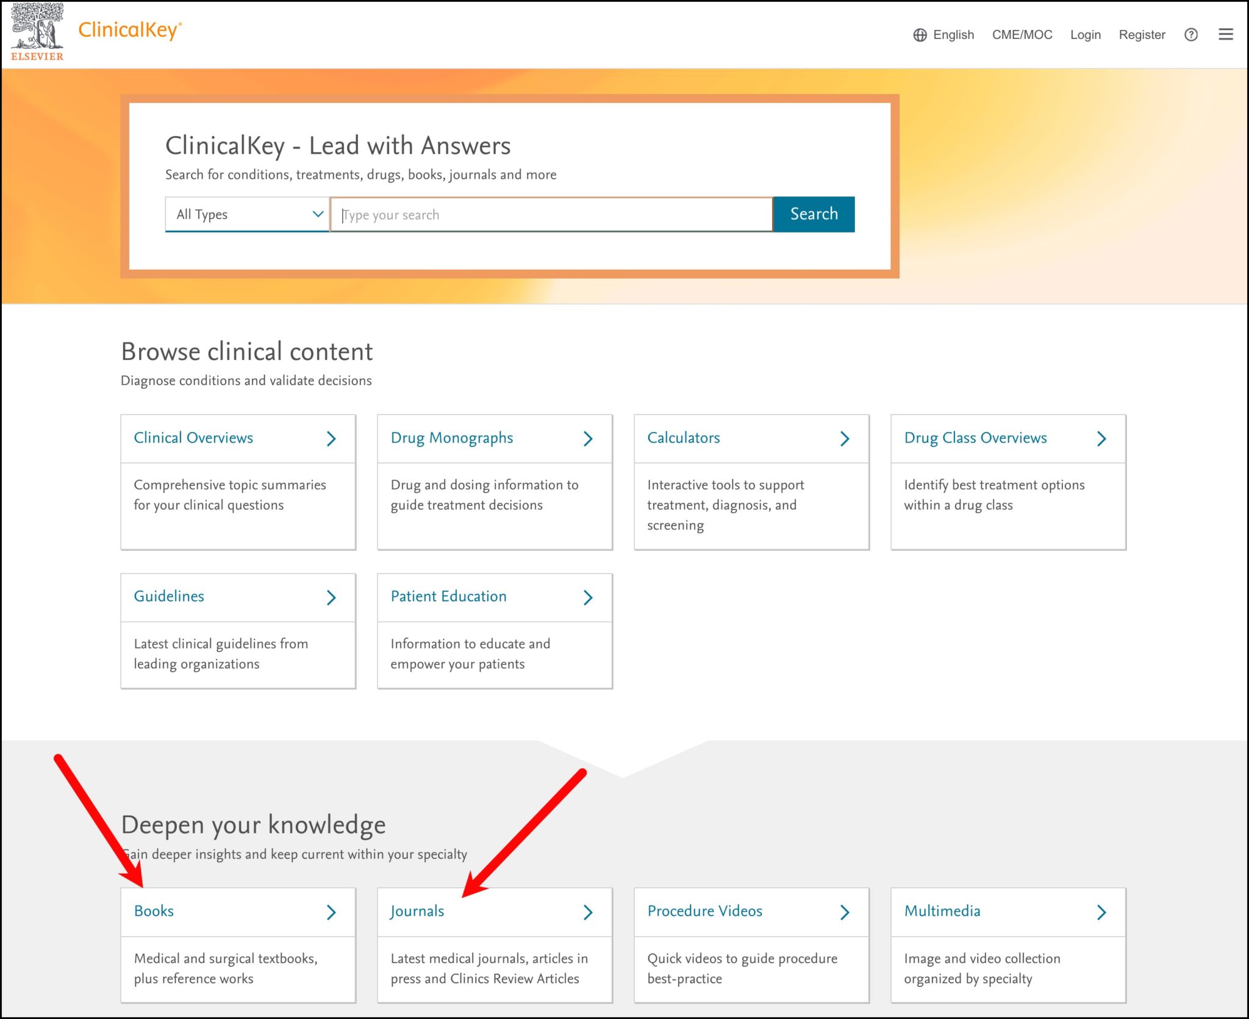This screenshot has width=1249, height=1019.
Task: Open the English language menu
Action: 953,35
